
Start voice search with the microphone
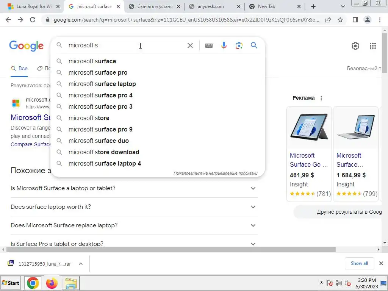(224, 45)
